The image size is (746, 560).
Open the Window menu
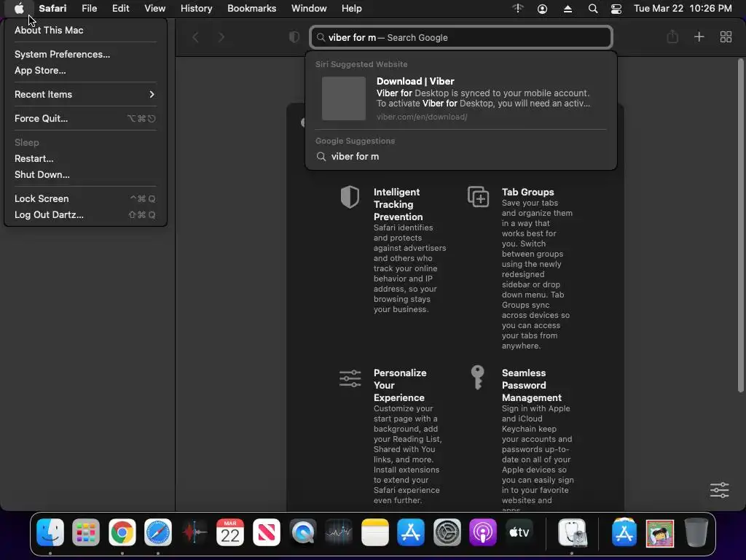[x=309, y=9]
